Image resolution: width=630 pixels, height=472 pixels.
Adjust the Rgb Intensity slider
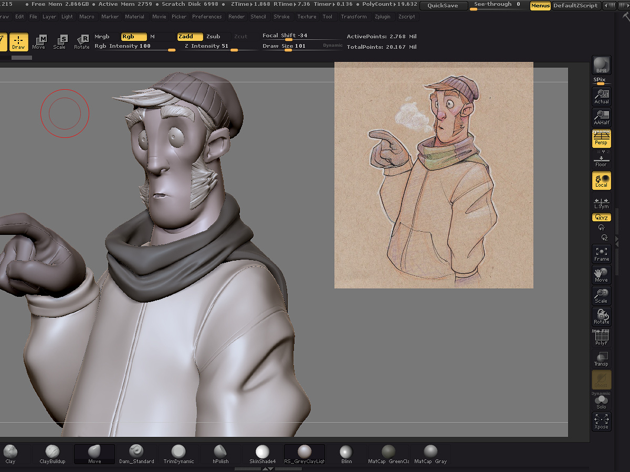point(135,47)
